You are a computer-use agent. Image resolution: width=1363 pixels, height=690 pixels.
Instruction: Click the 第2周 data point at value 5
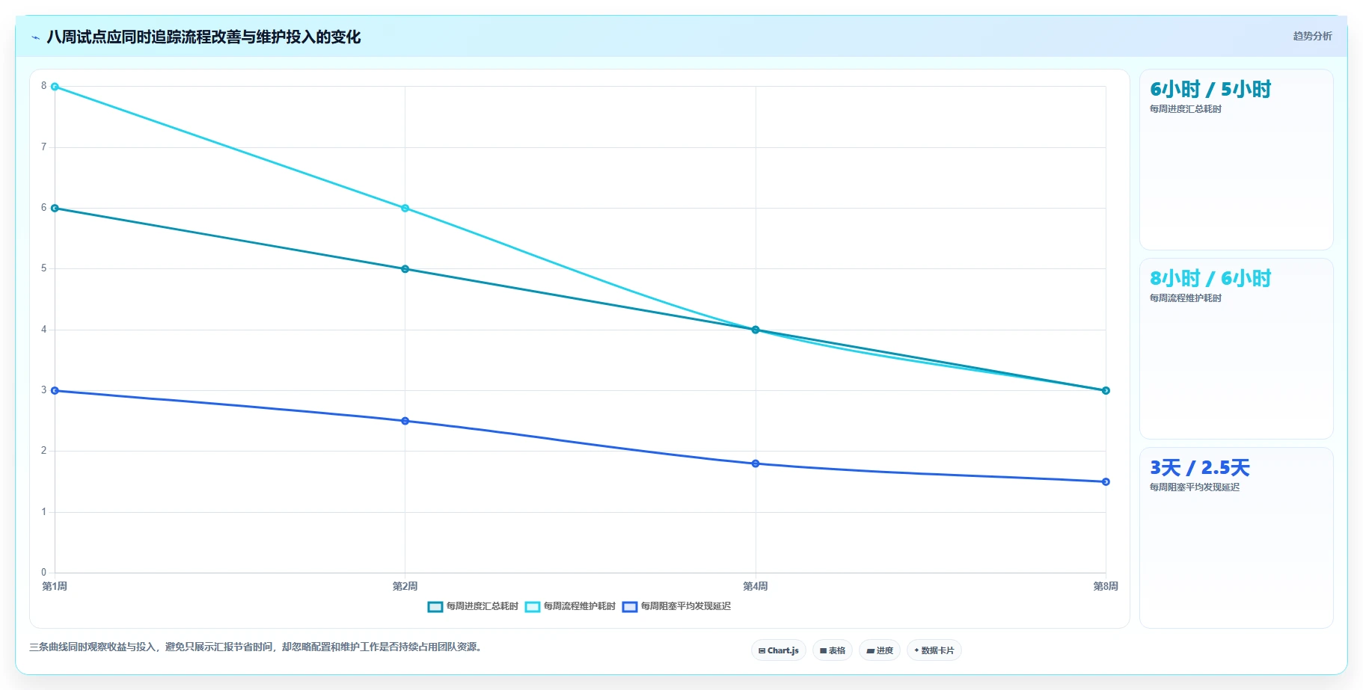pos(405,269)
